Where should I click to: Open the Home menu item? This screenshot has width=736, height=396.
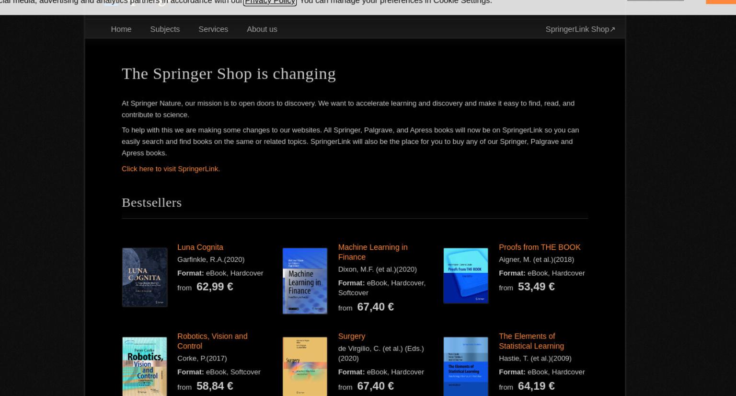point(121,29)
